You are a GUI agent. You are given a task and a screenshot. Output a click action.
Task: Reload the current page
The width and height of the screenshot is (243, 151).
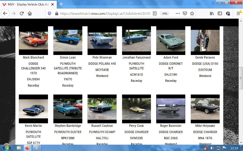click(x=22, y=14)
